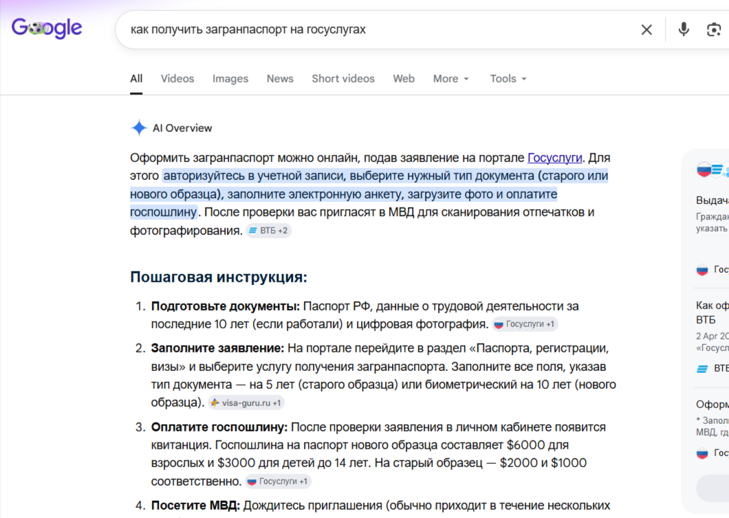Click the AI Overview label

click(182, 128)
